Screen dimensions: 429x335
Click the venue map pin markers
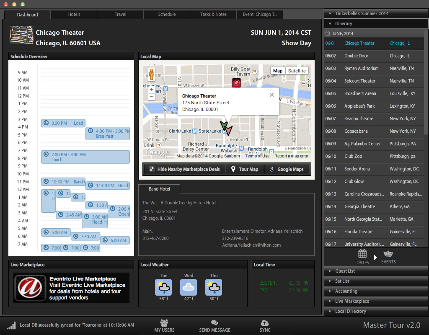pos(226,128)
